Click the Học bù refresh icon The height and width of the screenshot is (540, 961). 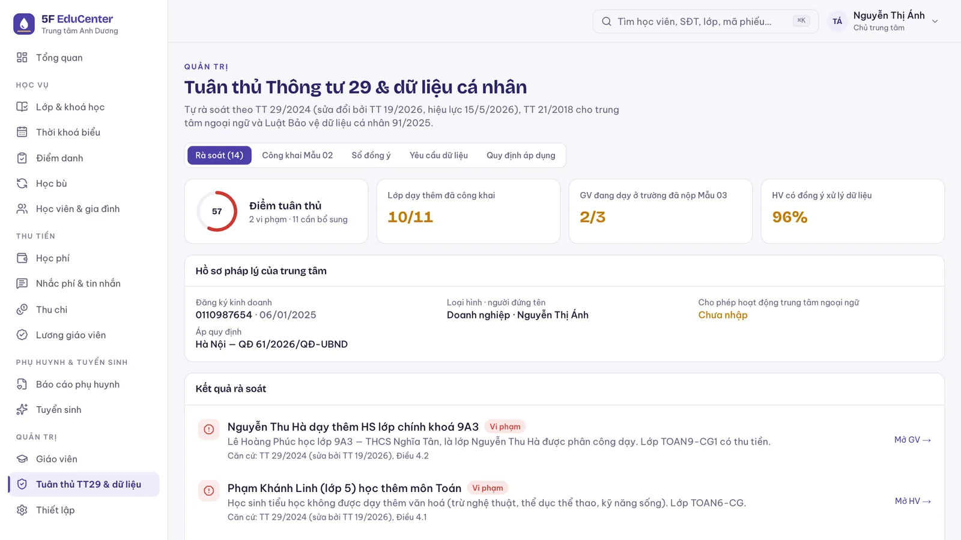pyautogui.click(x=22, y=184)
